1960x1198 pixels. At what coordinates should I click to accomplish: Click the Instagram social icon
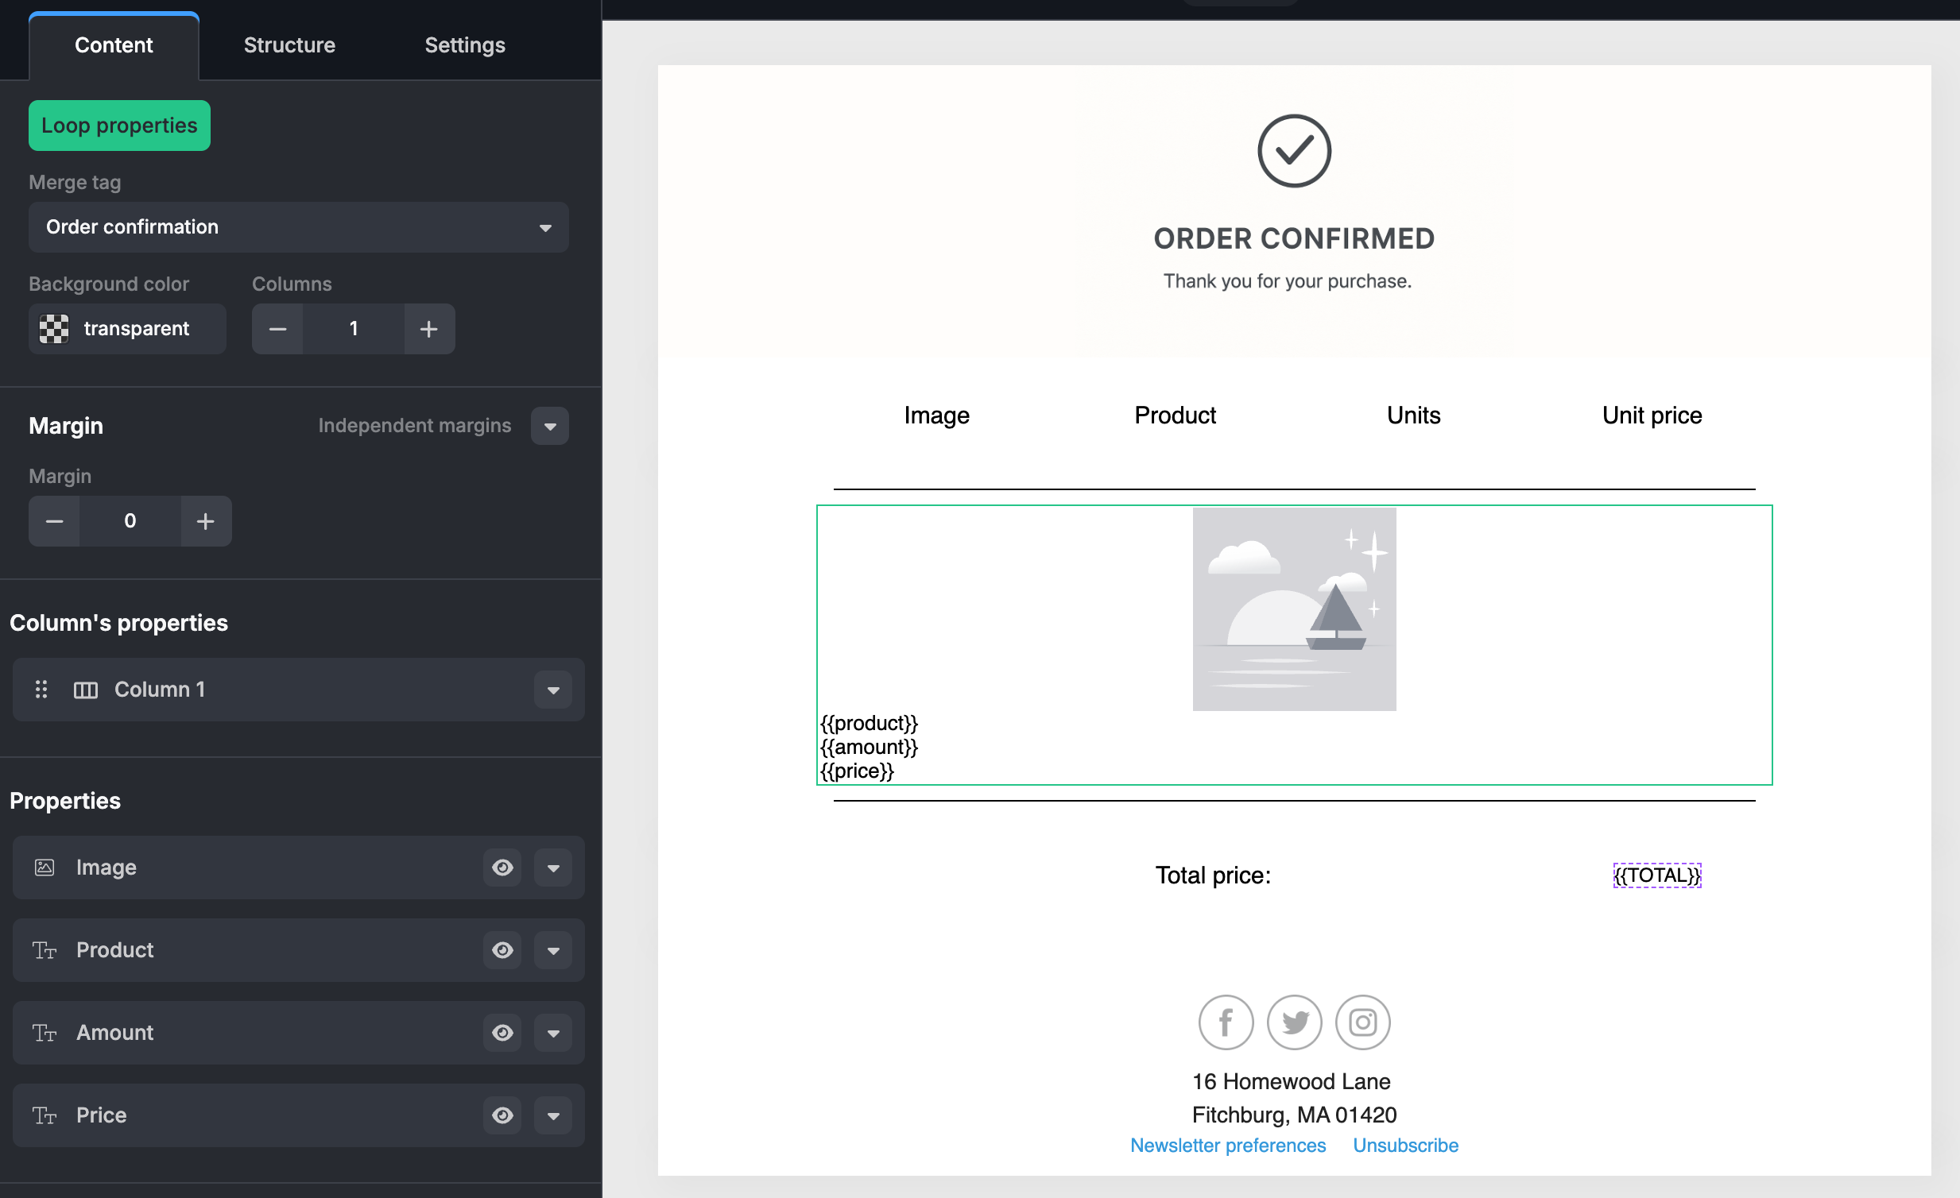(x=1362, y=1022)
